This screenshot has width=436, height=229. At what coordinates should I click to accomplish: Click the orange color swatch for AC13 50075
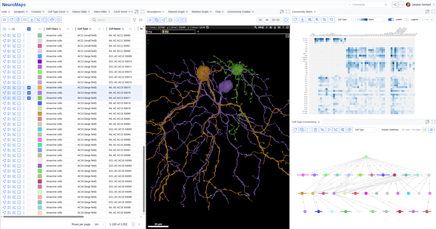tap(40, 88)
